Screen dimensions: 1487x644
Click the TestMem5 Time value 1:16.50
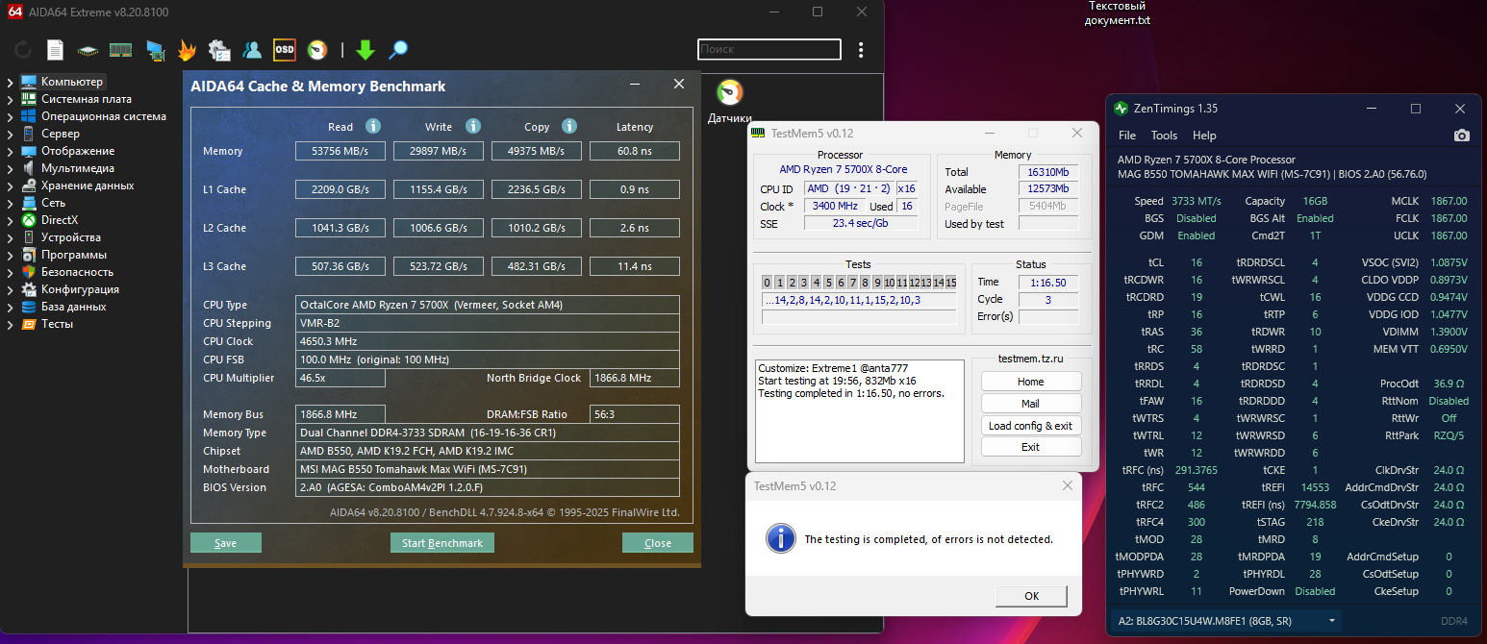point(1047,283)
